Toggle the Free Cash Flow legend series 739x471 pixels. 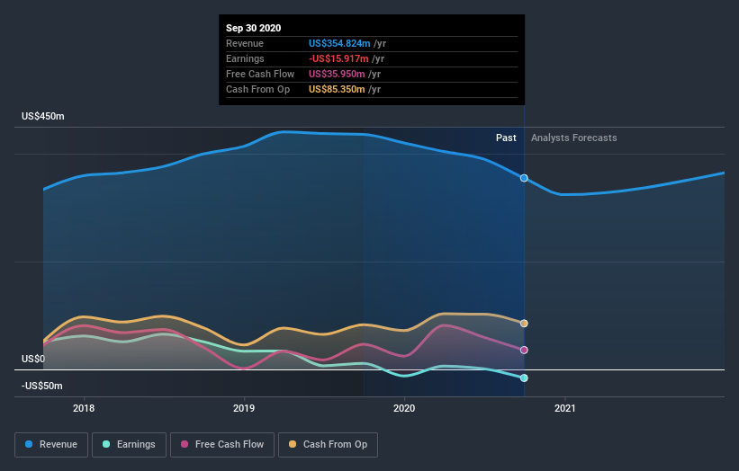pos(222,445)
